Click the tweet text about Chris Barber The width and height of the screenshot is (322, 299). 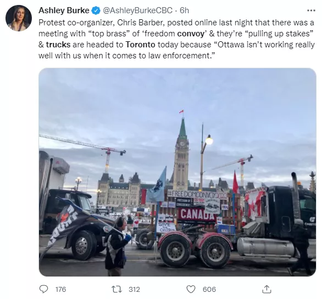coord(176,39)
